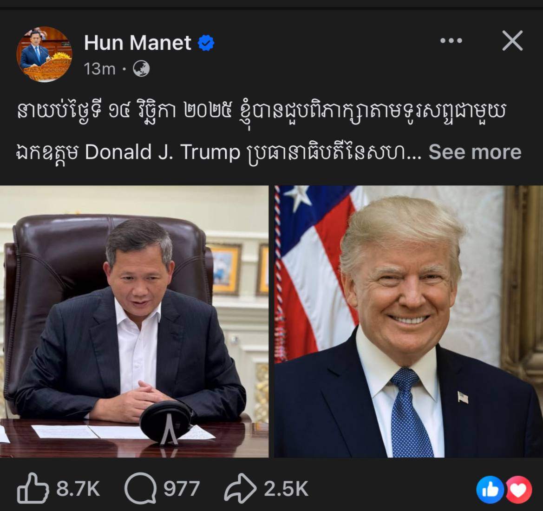The image size is (543, 511).
Task: Click the blue verified badge
Action: point(206,43)
